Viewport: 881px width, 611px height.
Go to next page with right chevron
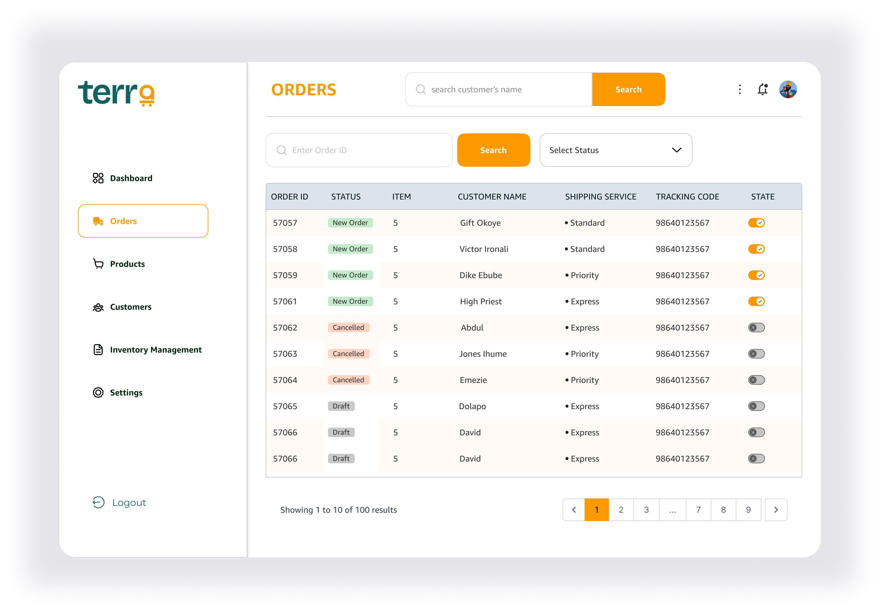[x=776, y=509]
